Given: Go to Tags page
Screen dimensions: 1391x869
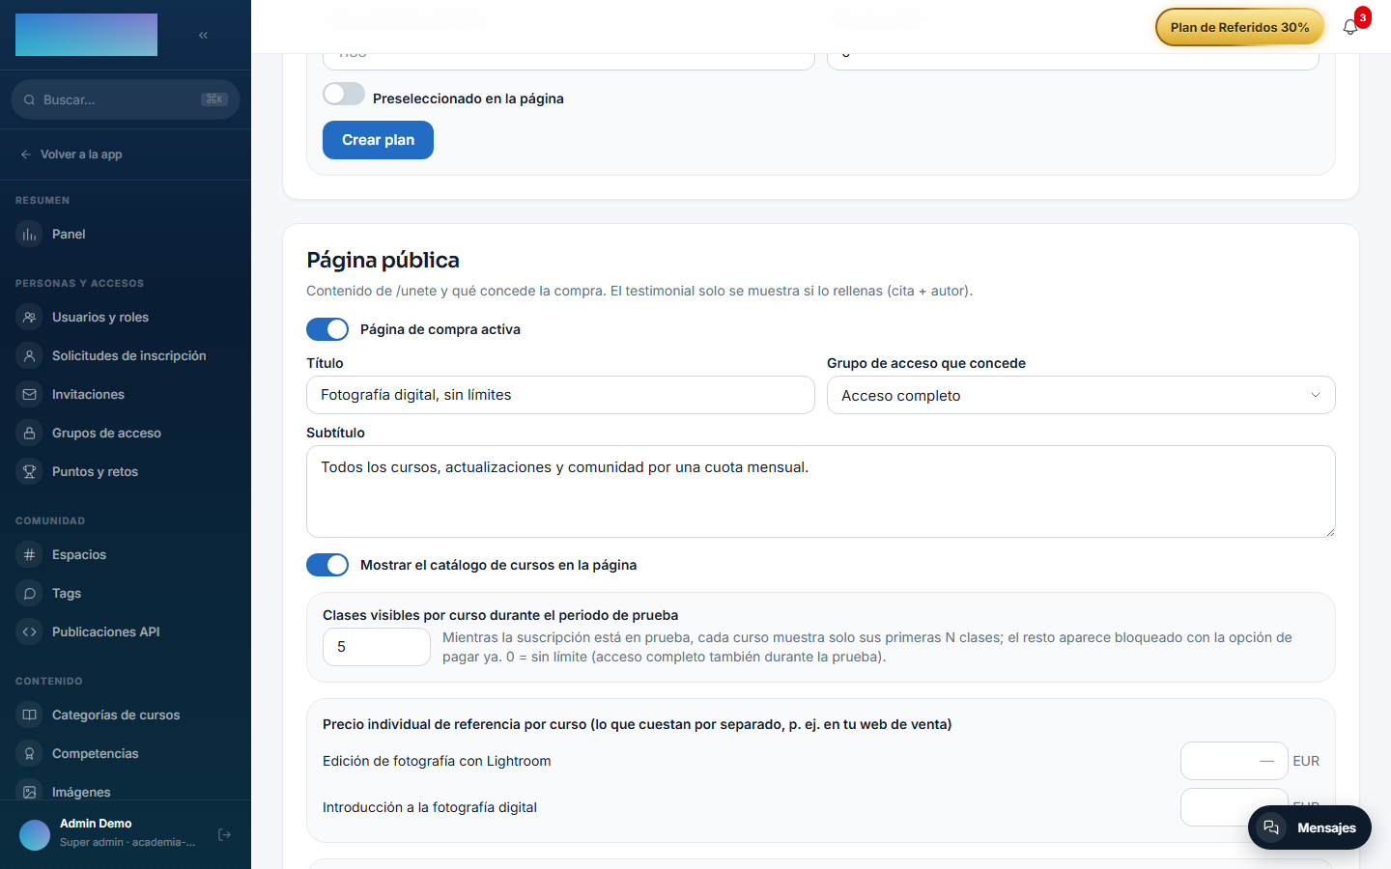Looking at the screenshot, I should point(126,594).
